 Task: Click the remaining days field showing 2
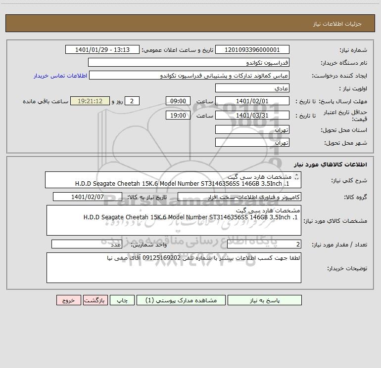pyautogui.click(x=132, y=101)
